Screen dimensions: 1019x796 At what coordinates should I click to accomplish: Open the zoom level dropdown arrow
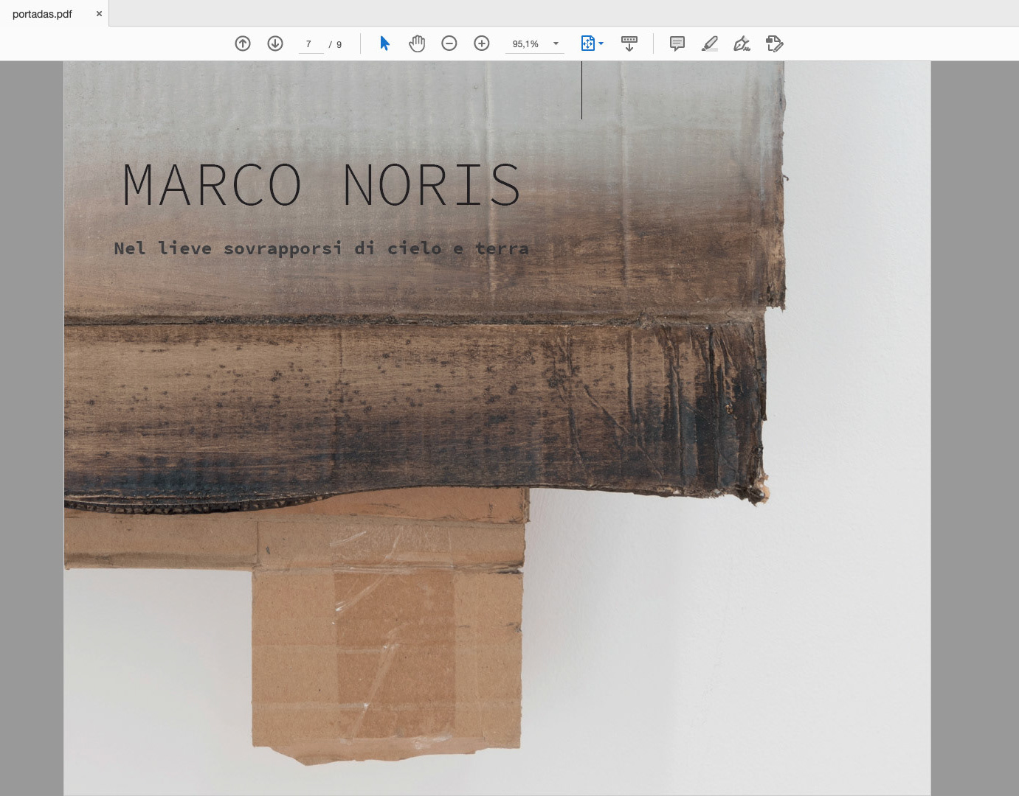(556, 44)
